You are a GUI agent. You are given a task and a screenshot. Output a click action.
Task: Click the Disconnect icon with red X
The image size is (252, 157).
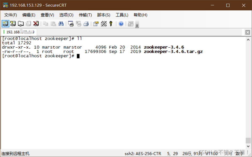pos(36,24)
